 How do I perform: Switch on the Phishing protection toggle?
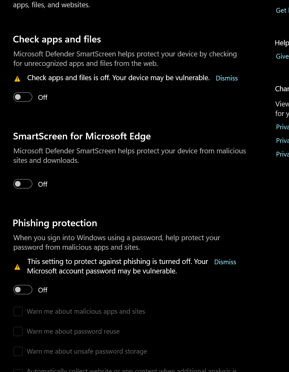point(23,290)
